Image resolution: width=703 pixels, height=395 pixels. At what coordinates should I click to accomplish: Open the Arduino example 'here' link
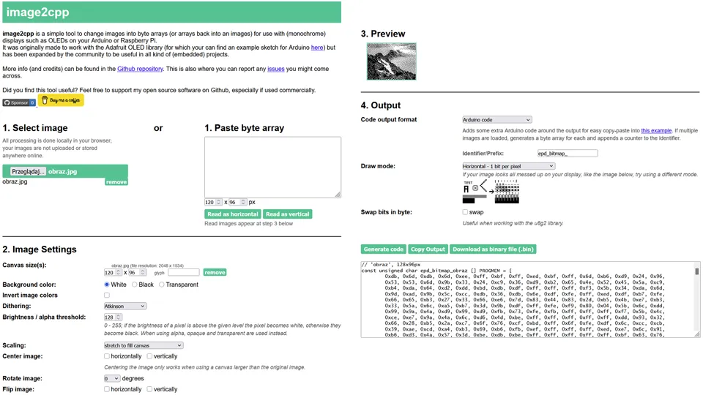pos(317,48)
